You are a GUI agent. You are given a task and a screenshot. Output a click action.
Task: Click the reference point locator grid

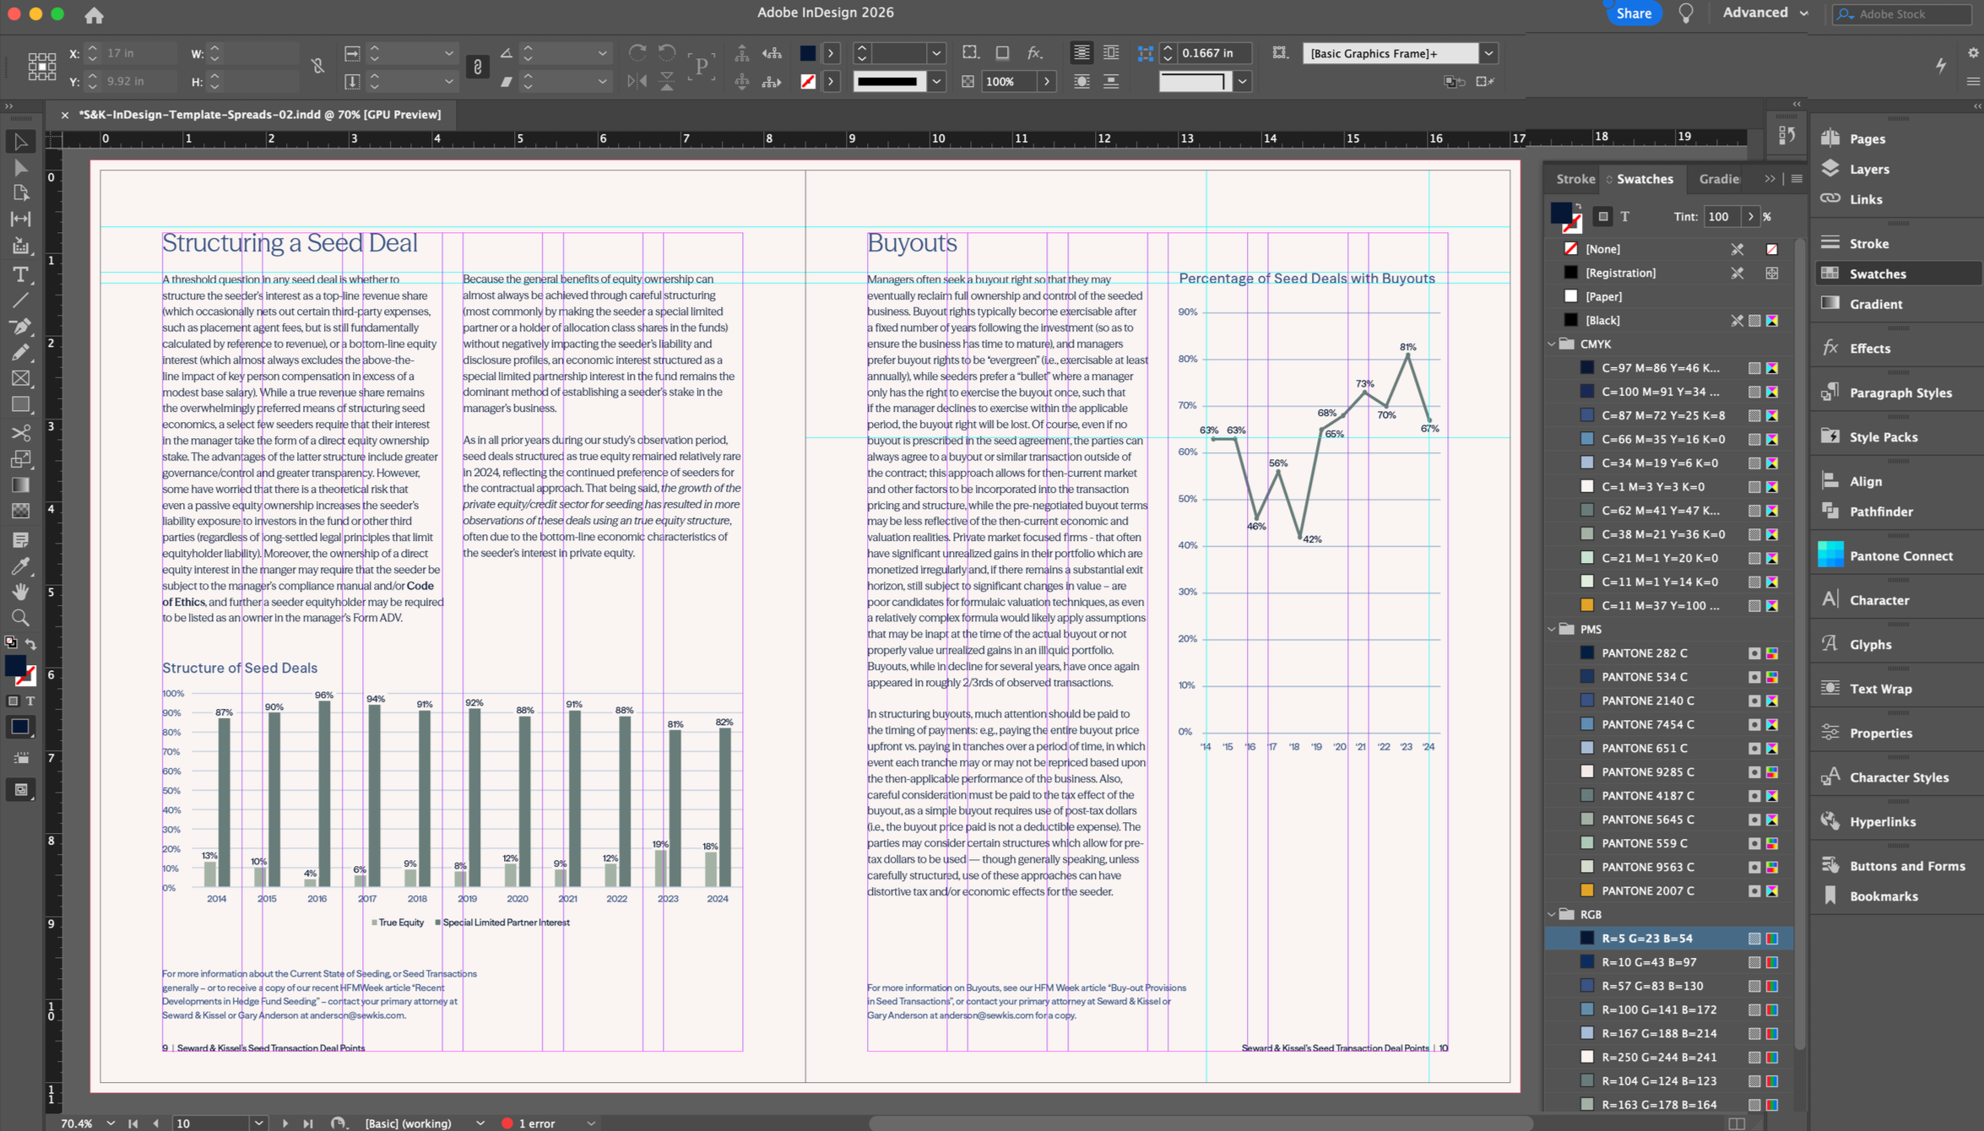41,67
